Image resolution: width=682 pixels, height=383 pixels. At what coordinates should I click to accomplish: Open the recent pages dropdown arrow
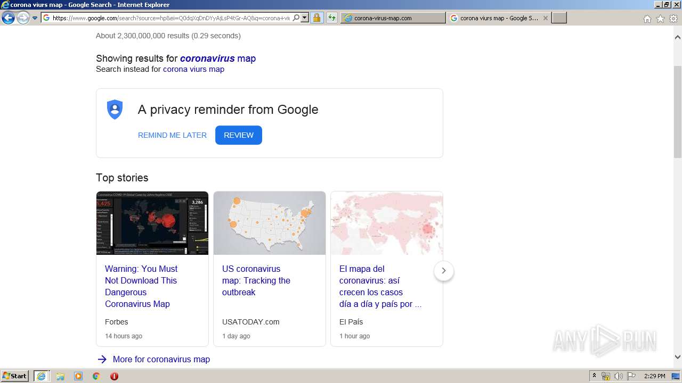coord(35,18)
